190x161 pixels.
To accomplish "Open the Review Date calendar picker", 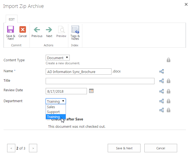I will tap(91, 91).
